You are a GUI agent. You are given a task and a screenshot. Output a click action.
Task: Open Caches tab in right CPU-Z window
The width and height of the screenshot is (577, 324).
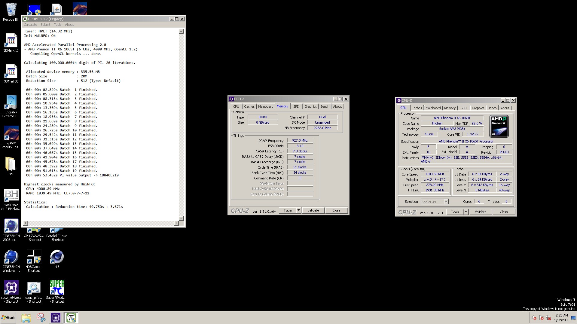click(x=417, y=108)
